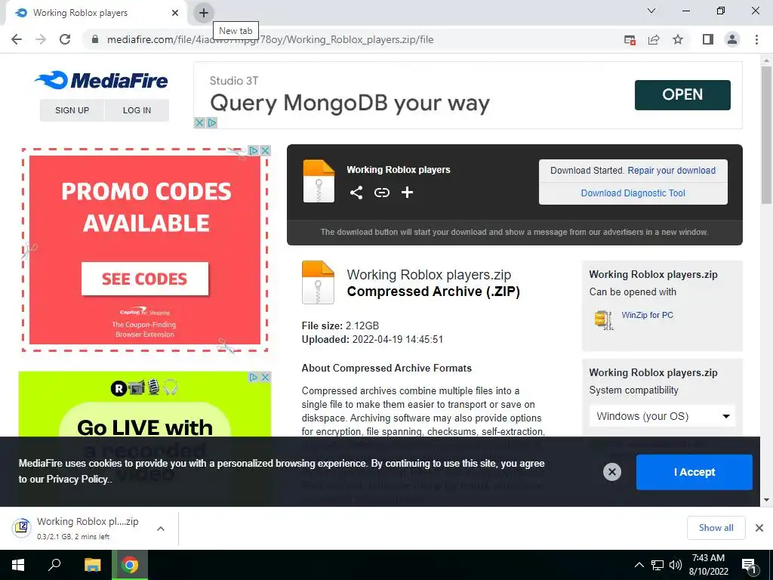Close the Working Roblox players tab
The height and width of the screenshot is (580, 773).
click(x=175, y=13)
